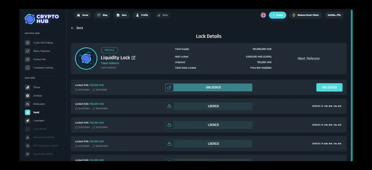Click the cyan UNLOCKED button on right
Viewport: 372px width, 170px height.
pyautogui.click(x=329, y=87)
